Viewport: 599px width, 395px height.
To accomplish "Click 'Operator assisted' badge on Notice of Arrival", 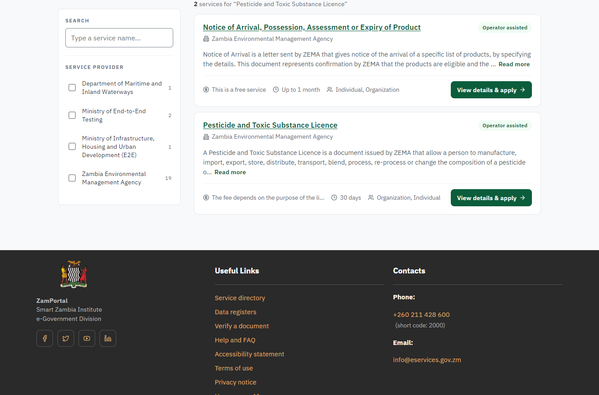I will [x=505, y=28].
